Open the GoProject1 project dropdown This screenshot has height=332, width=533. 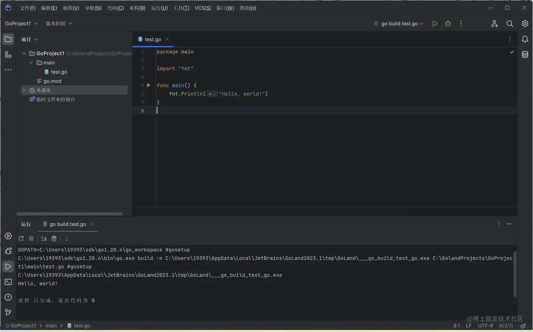coord(21,24)
